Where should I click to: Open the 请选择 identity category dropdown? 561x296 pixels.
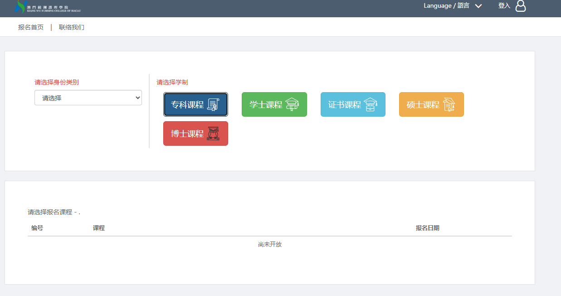click(88, 98)
